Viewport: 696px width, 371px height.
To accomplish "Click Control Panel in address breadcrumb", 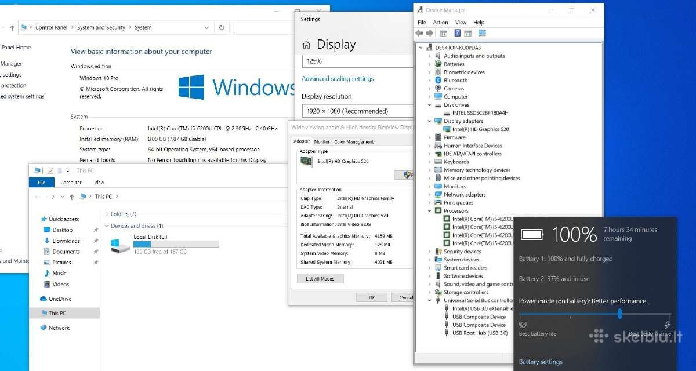I will pyautogui.click(x=51, y=27).
